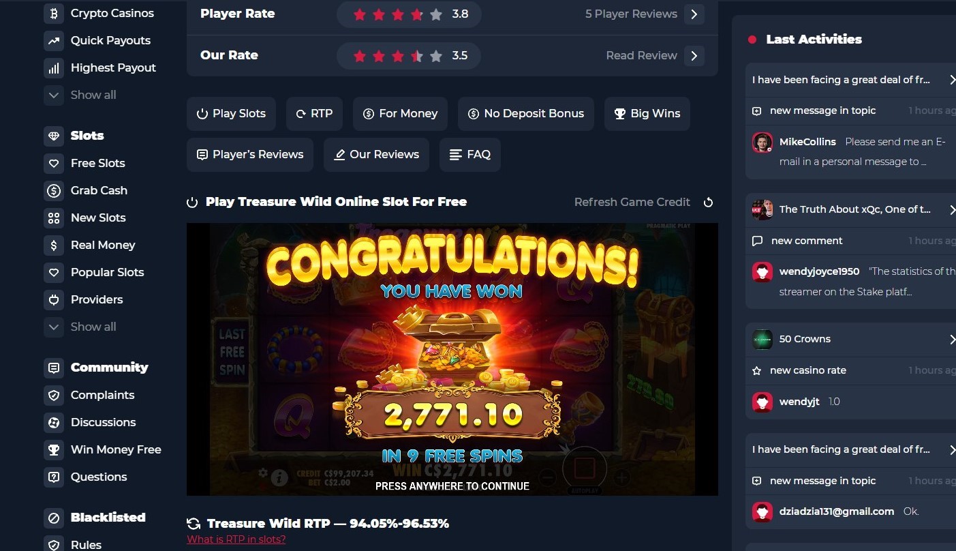Jump to the No Deposit Bonus tab
This screenshot has height=551, width=956.
[526, 114]
